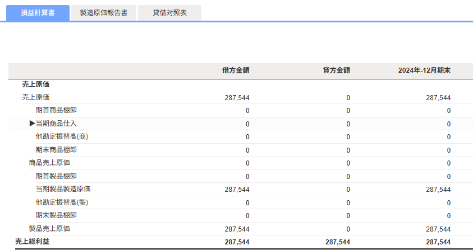
Task: Select the 売上総利益 total row label
Action: 33,241
